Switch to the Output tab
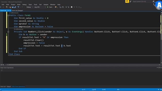This screenshot has width=162, height=91. click(x=9, y=86)
